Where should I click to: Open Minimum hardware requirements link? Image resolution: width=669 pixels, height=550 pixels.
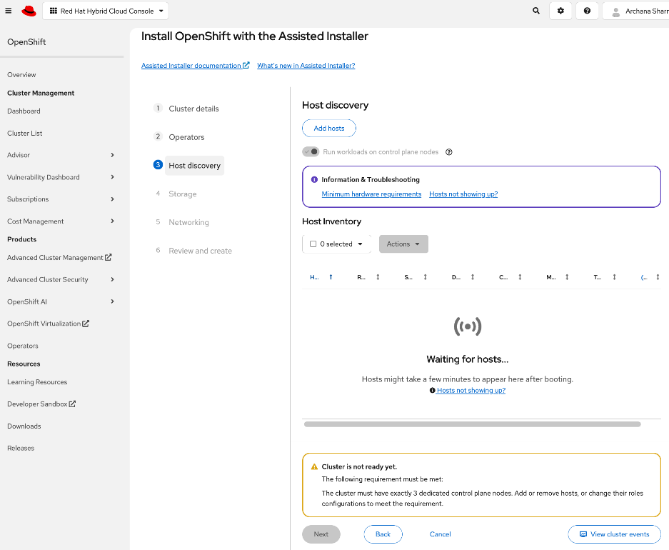point(371,194)
